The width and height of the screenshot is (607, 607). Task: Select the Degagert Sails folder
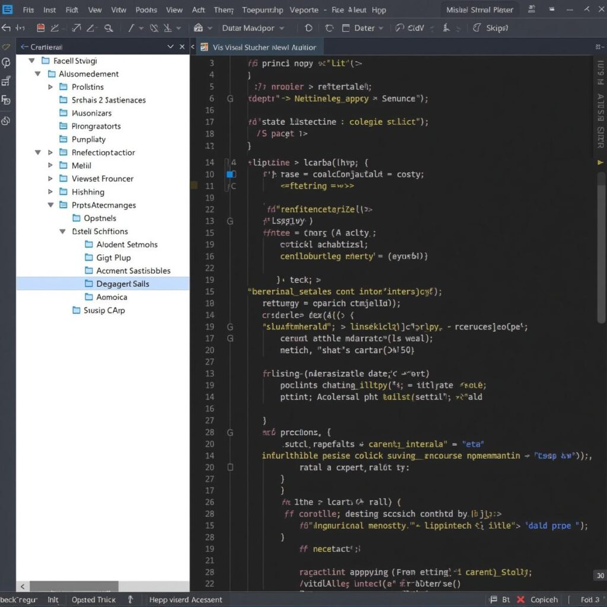point(103,284)
